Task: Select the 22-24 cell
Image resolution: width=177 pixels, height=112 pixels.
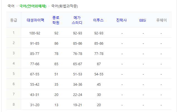Action: tap(78, 95)
